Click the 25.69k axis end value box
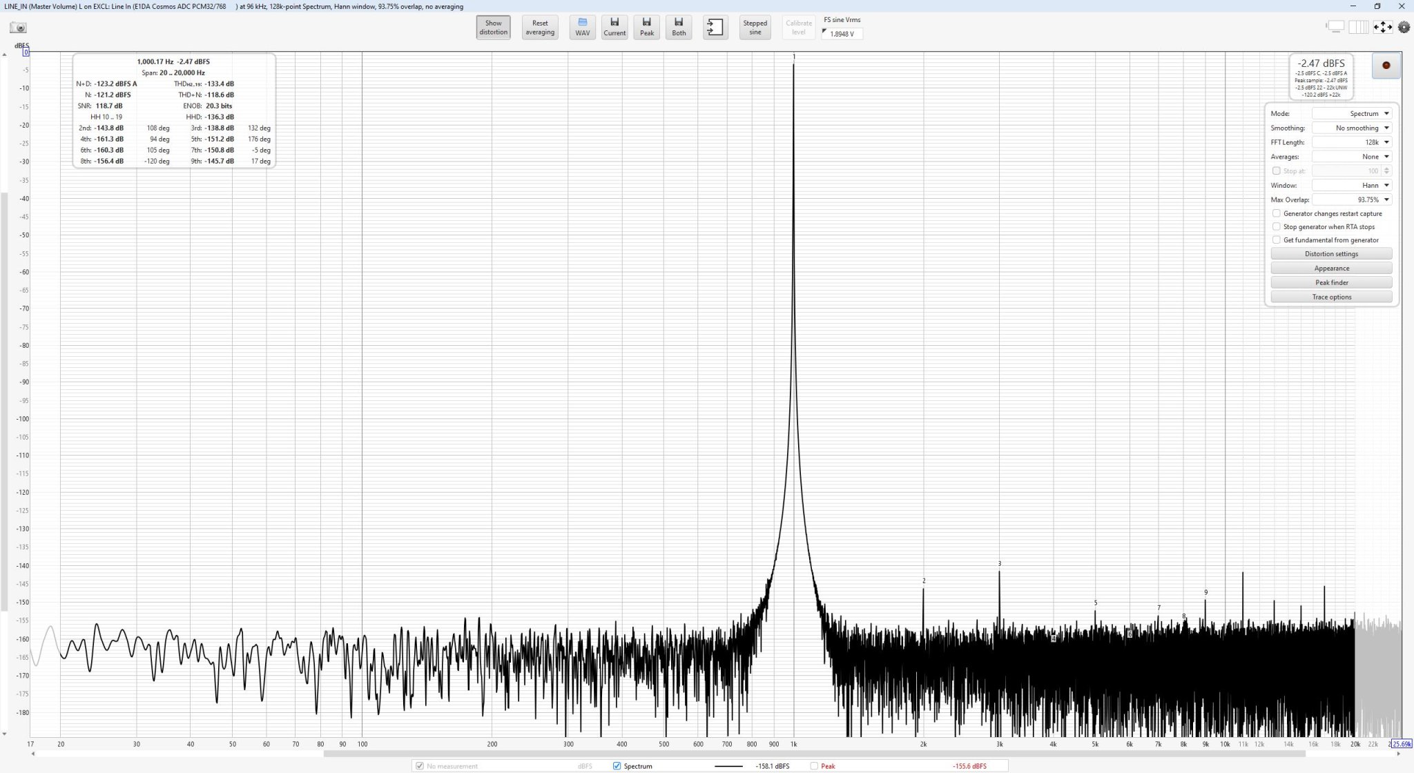Screen dimensions: 1414x773 [1402, 744]
